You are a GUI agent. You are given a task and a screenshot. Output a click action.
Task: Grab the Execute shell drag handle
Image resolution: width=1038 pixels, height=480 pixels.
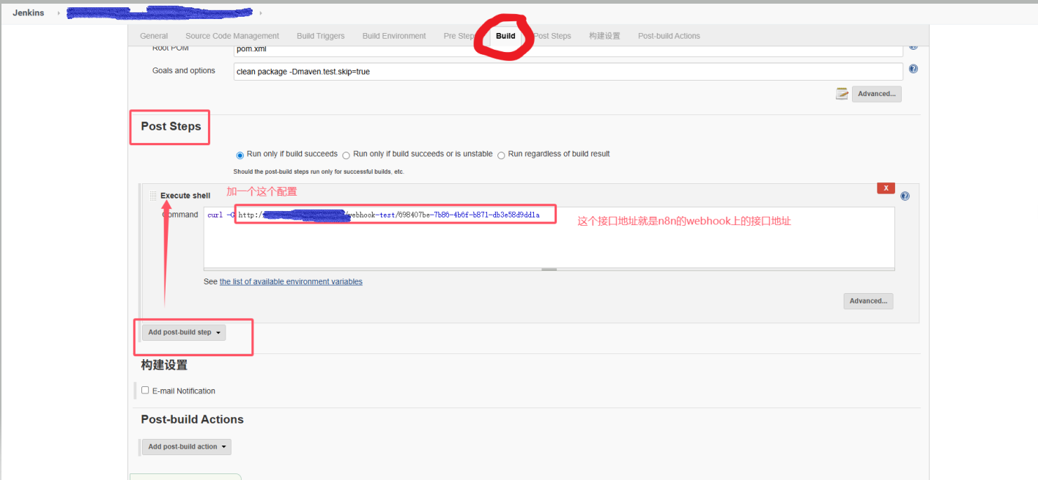click(153, 196)
